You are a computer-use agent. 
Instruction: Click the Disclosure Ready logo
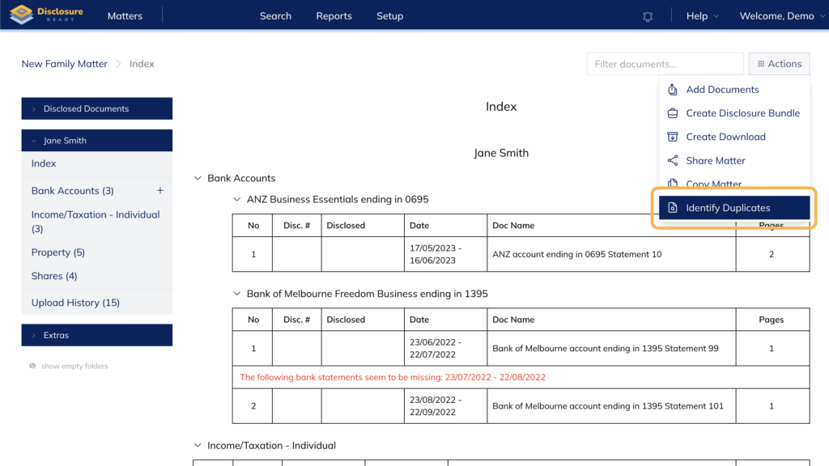(x=45, y=15)
